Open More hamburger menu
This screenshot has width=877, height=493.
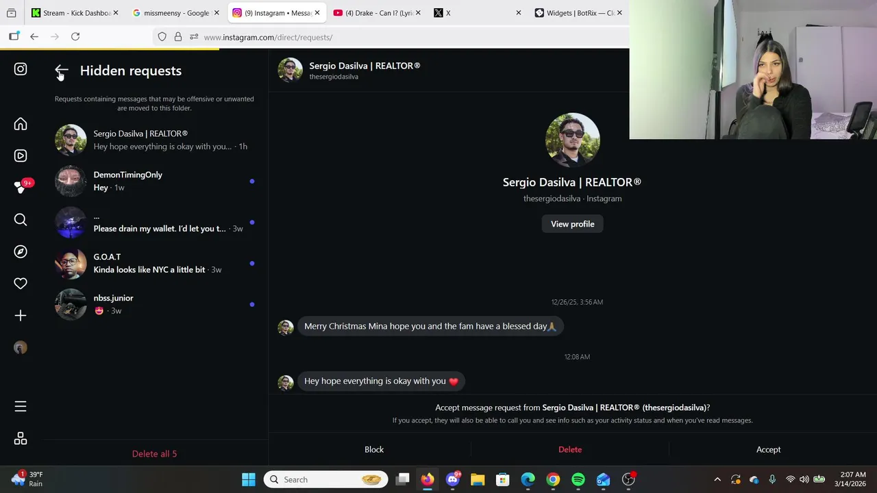tap(21, 407)
